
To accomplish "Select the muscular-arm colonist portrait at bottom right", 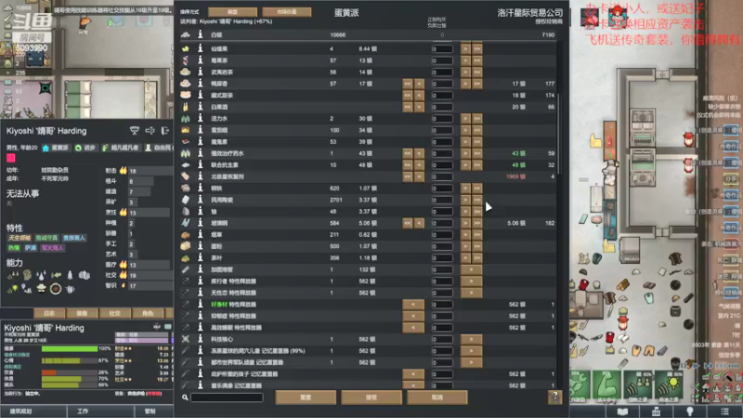I will 607,385.
